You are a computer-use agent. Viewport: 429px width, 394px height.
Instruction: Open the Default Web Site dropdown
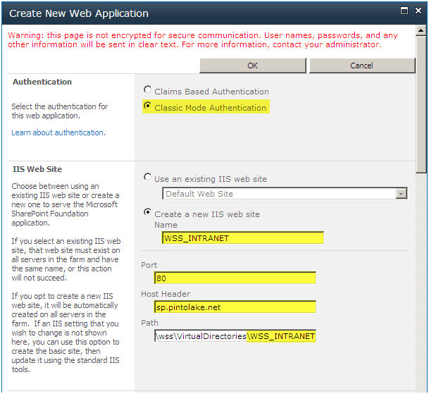285,194
